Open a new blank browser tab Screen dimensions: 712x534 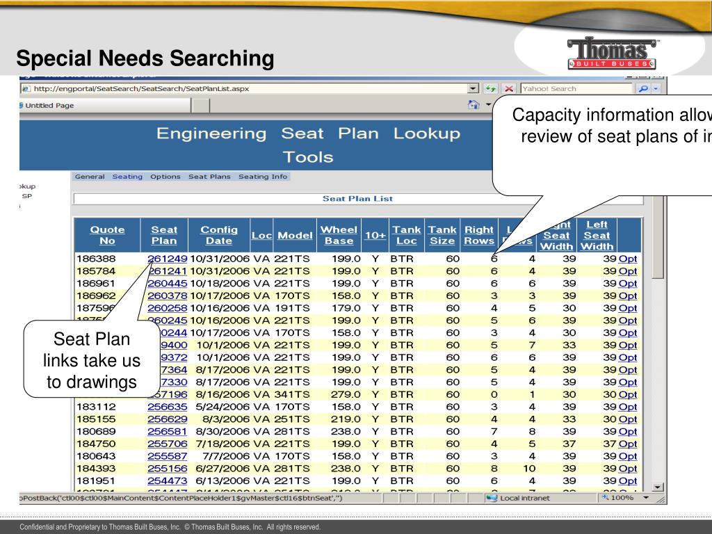(201, 106)
